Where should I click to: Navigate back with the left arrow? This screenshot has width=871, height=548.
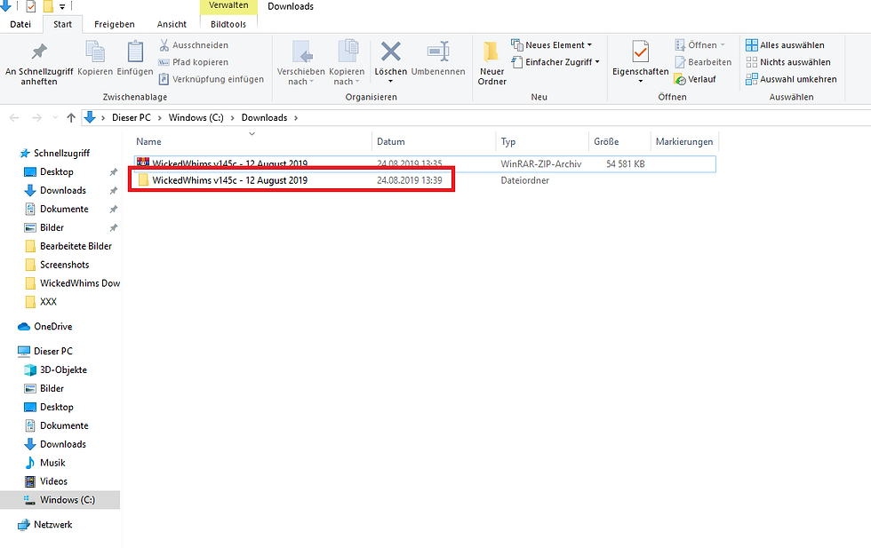tap(14, 118)
